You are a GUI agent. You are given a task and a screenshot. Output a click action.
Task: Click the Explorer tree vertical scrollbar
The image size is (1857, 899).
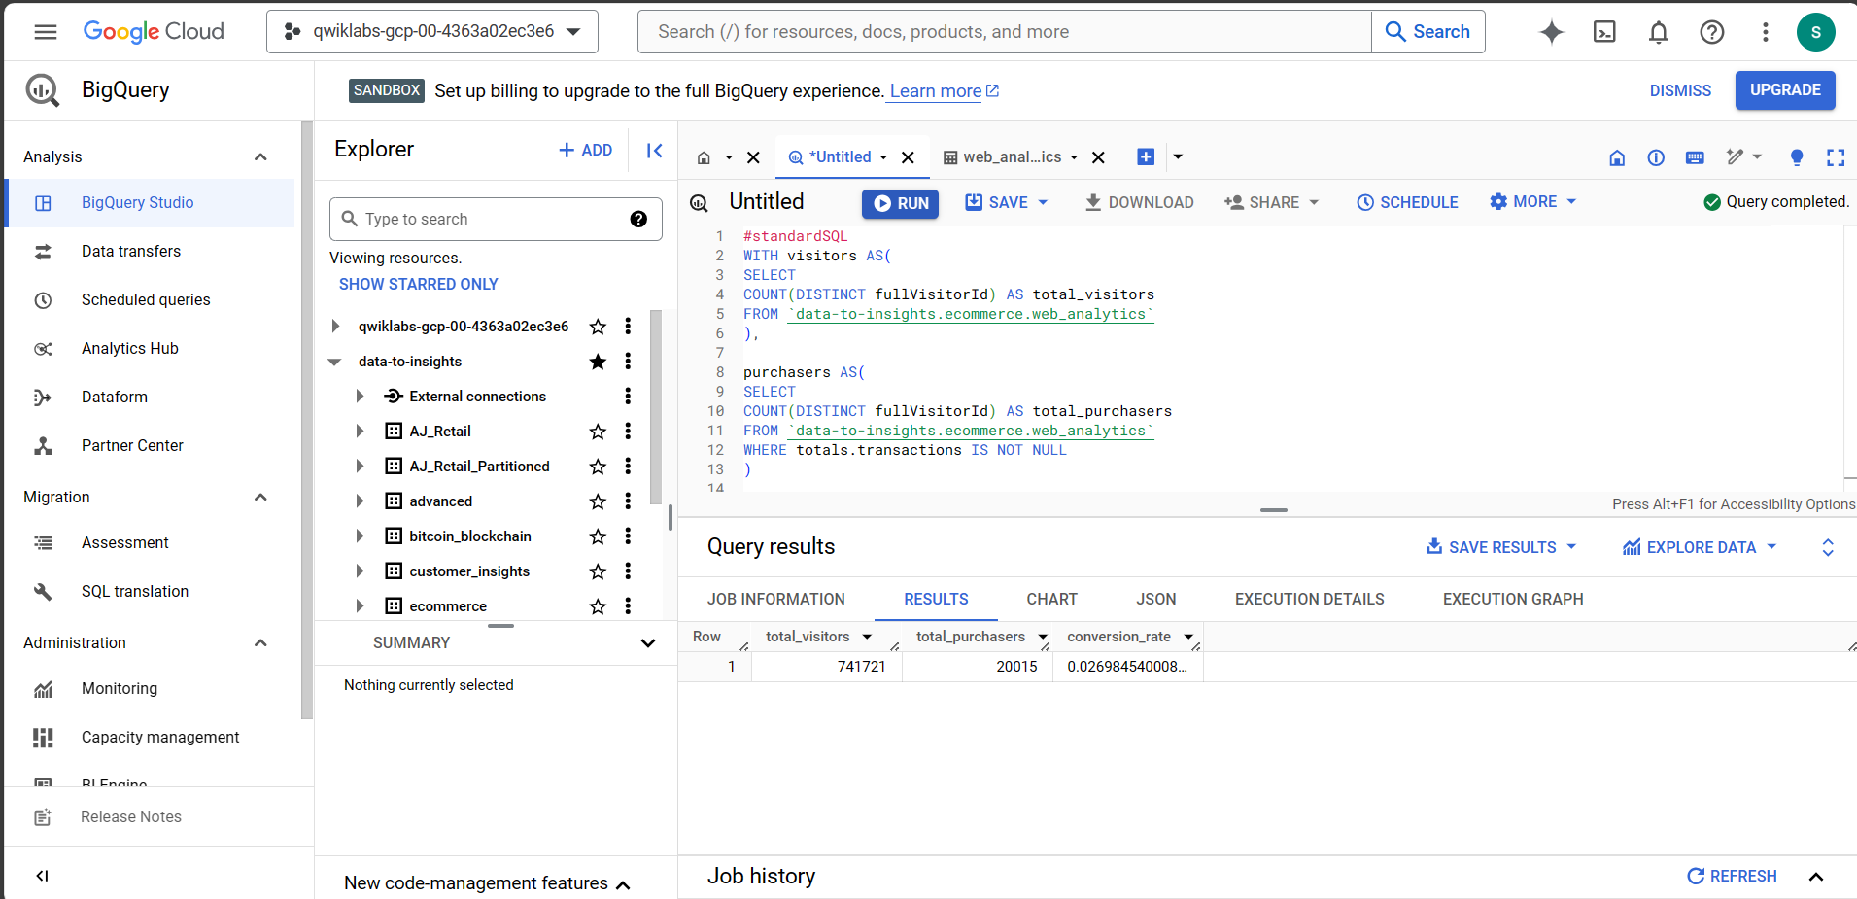656,408
